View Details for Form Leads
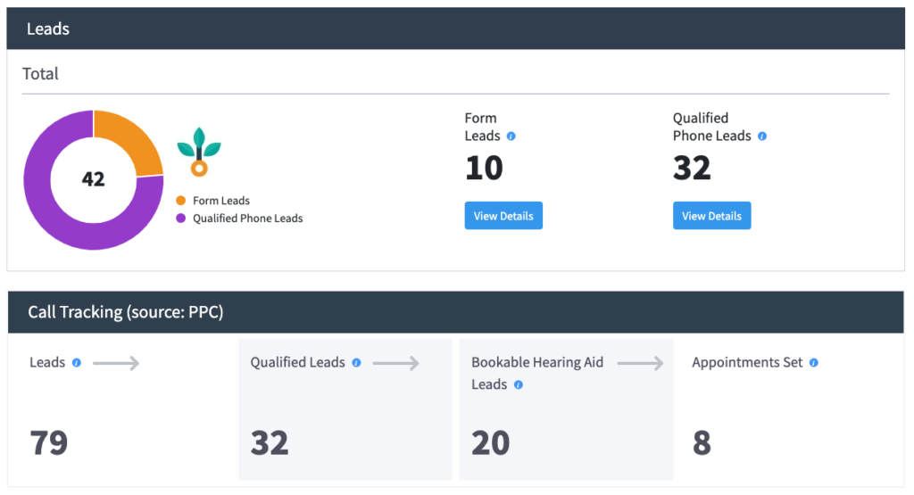 click(x=503, y=216)
